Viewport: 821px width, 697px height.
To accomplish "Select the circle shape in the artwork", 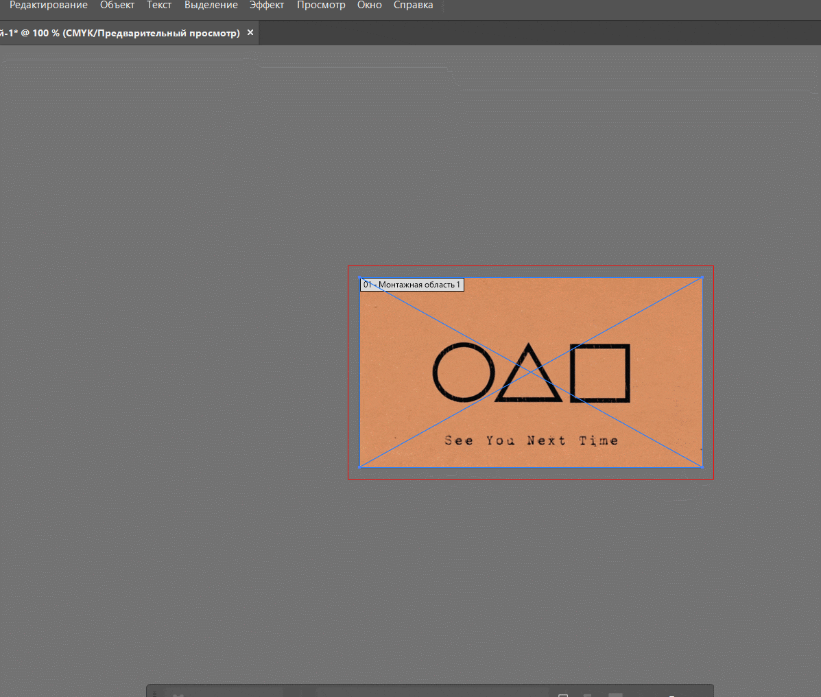I will 464,373.
